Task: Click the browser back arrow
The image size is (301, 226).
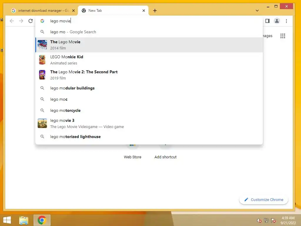Action: point(12,21)
